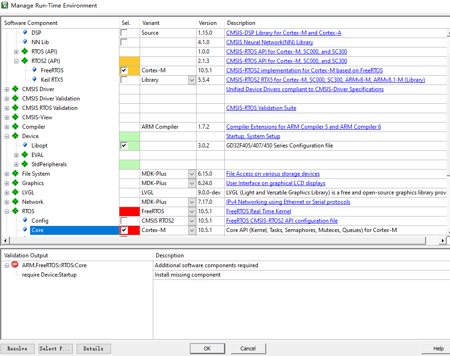Click the Variant column header

pyautogui.click(x=168, y=23)
